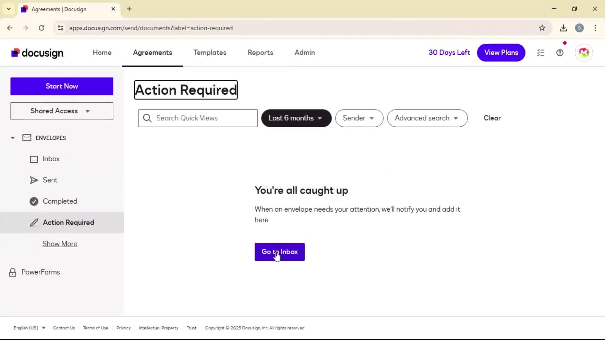Collapse the Envelopes section arrow
Image resolution: width=605 pixels, height=340 pixels.
pos(13,138)
